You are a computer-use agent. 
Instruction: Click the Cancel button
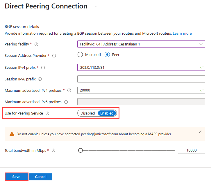click(41, 177)
